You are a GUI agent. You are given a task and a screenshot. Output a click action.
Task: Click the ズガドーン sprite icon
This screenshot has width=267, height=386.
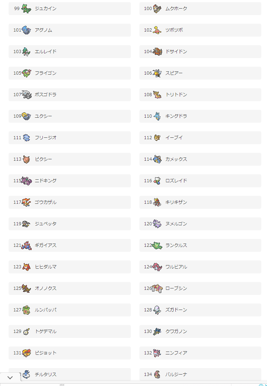coord(157,310)
